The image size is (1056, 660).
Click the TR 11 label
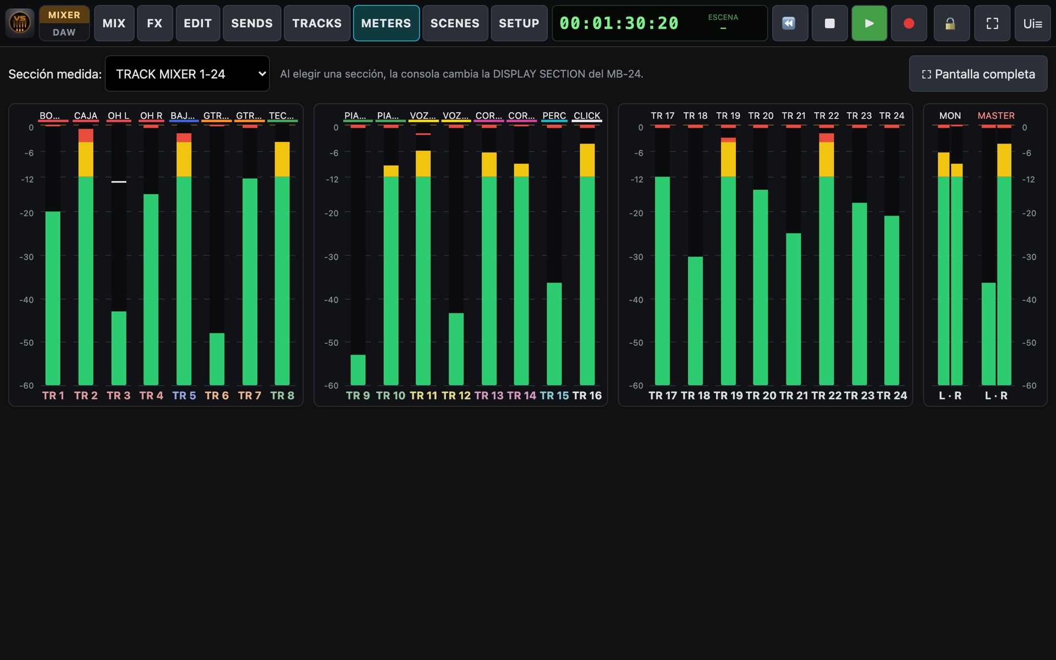424,395
